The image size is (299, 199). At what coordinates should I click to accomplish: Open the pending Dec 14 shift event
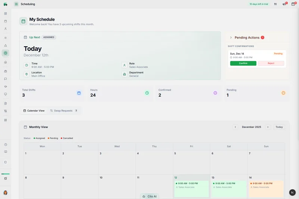coord(266,189)
